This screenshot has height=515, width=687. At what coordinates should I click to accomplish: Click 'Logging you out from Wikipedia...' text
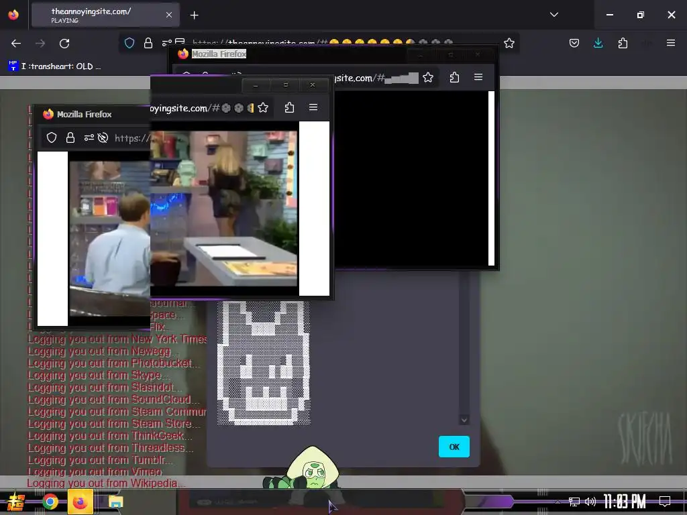[x=106, y=483]
